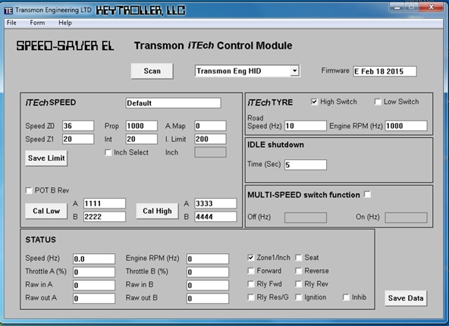Screen dimensions: 449x326
Task: Click the A.Map value field
Action: coord(210,126)
